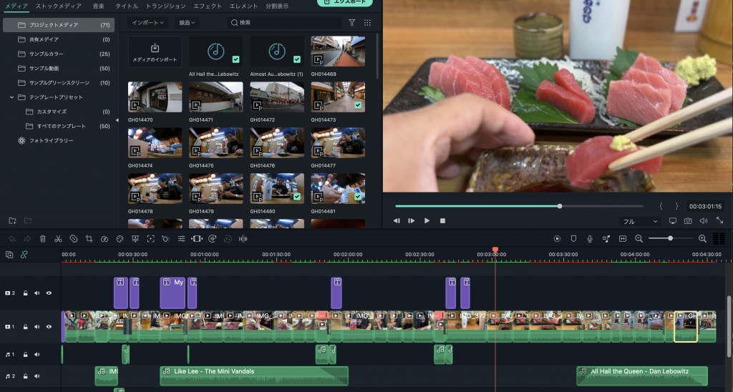Viewport: 733px width, 392px height.
Task: Select the crop tool icon
Action: (89, 239)
